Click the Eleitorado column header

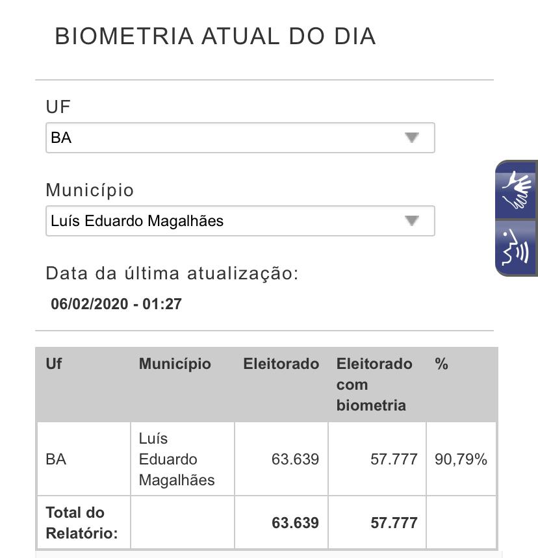(x=281, y=364)
